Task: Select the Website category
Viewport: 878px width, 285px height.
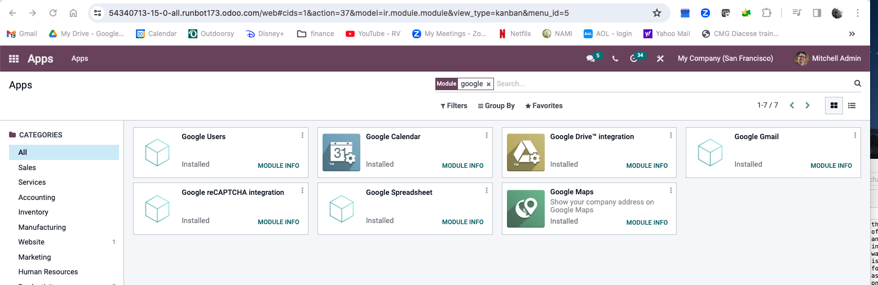Action: [64, 242]
